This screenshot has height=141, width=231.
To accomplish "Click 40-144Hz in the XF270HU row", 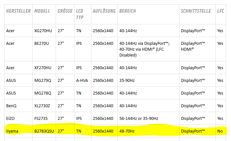I will (x=128, y=68).
